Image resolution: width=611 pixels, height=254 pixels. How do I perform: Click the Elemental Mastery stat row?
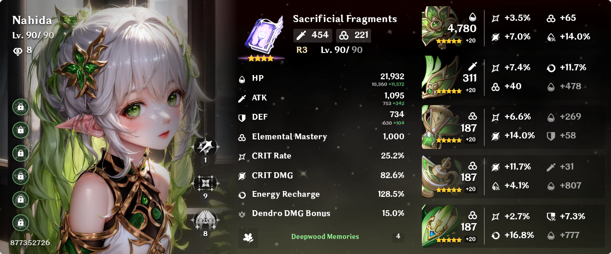(x=321, y=136)
